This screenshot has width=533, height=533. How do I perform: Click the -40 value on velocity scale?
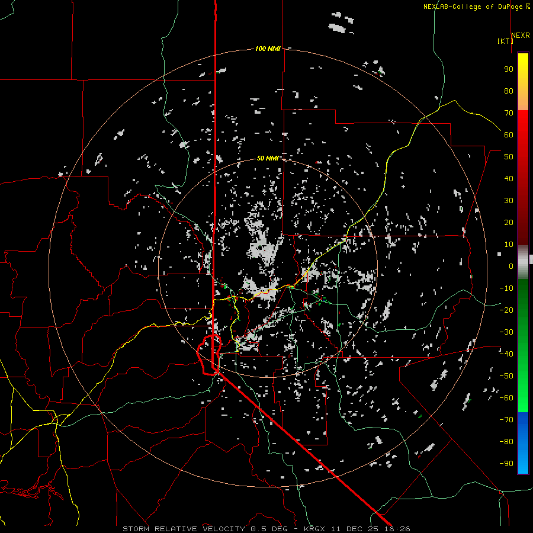(506, 354)
